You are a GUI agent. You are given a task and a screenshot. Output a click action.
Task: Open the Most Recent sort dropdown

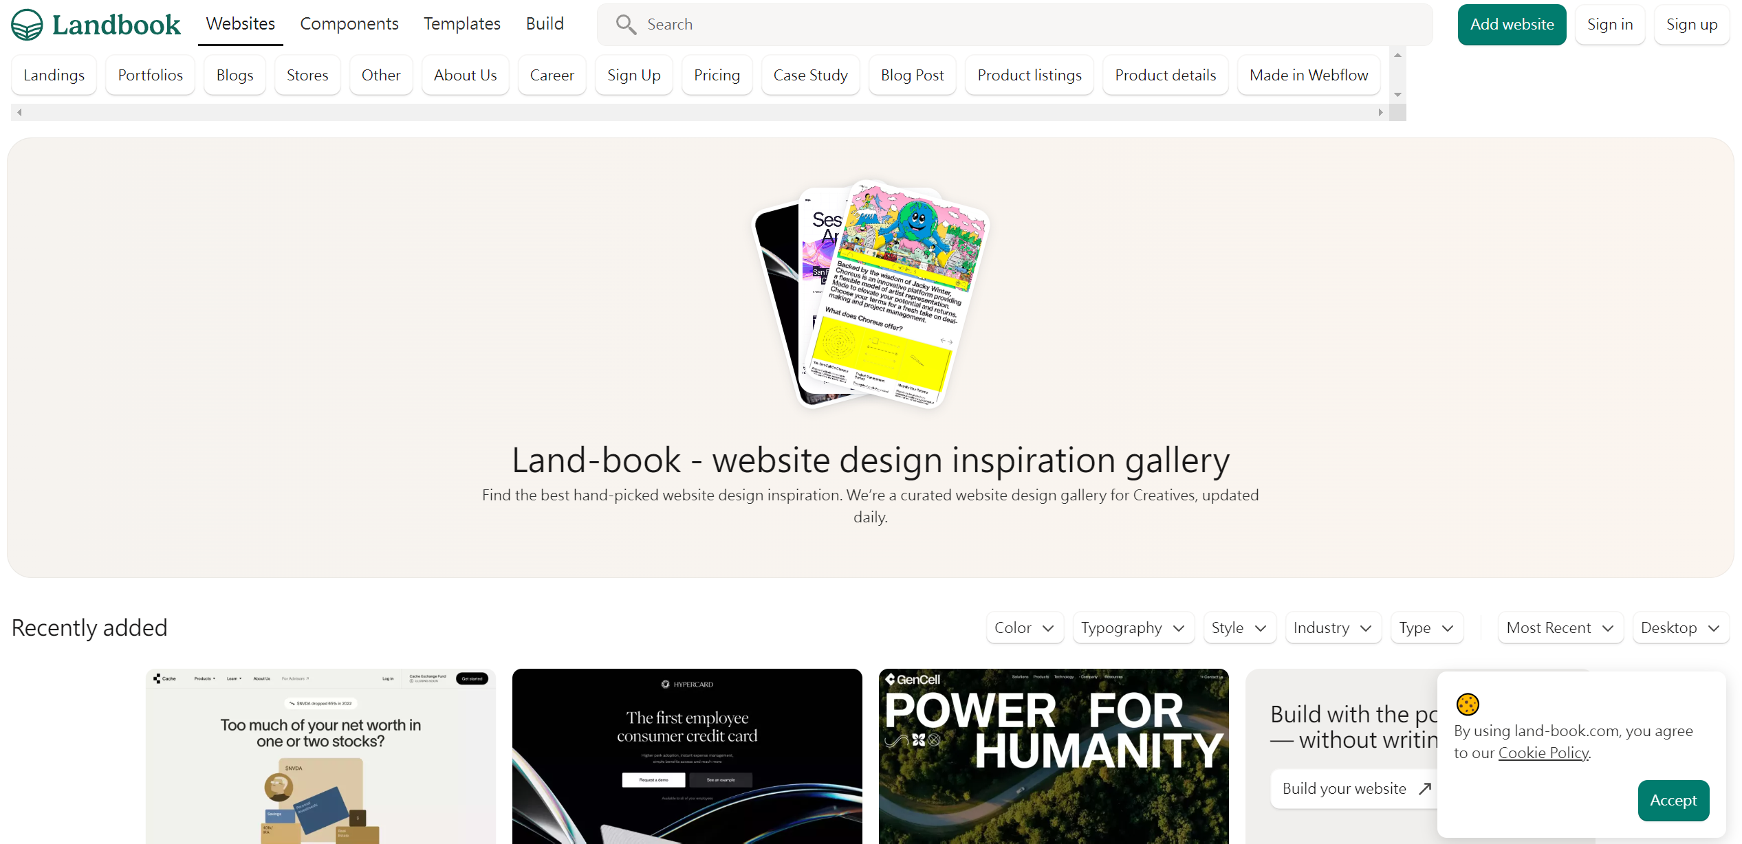click(1560, 628)
